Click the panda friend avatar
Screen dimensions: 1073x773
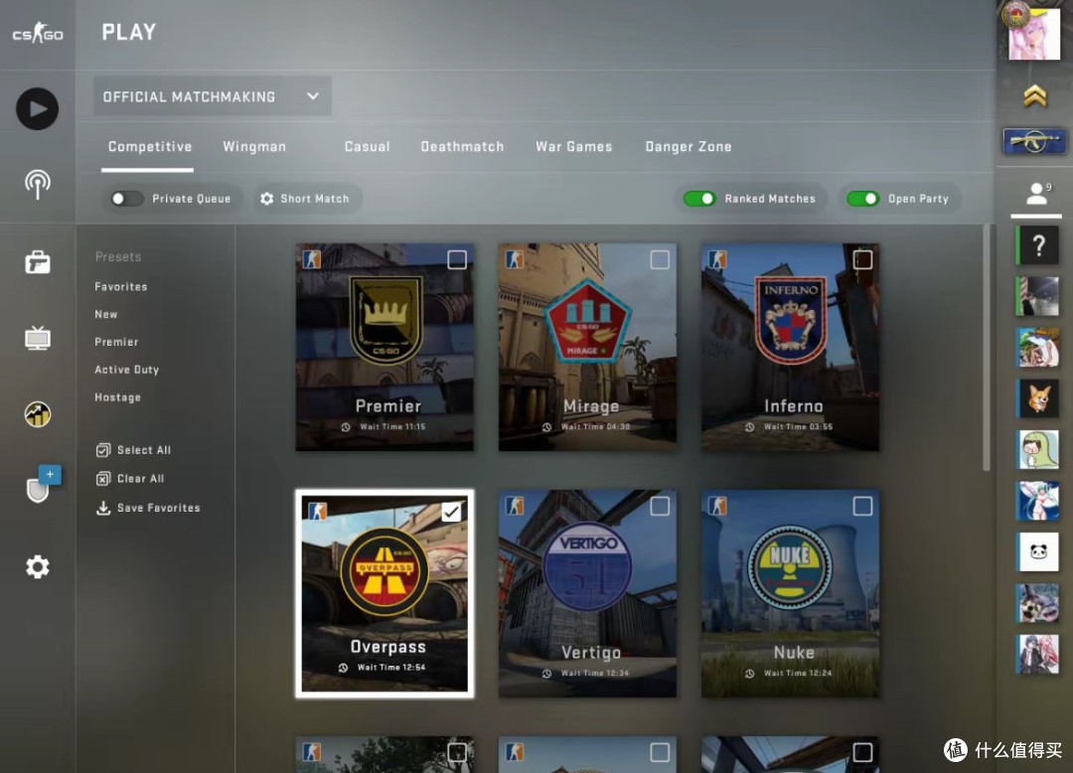point(1037,551)
